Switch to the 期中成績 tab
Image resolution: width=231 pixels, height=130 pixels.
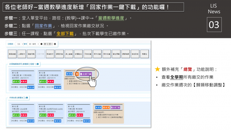97,54
